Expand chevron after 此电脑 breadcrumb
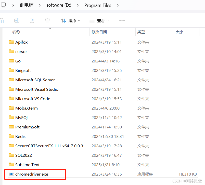This screenshot has width=205, height=185. tap(40, 5)
